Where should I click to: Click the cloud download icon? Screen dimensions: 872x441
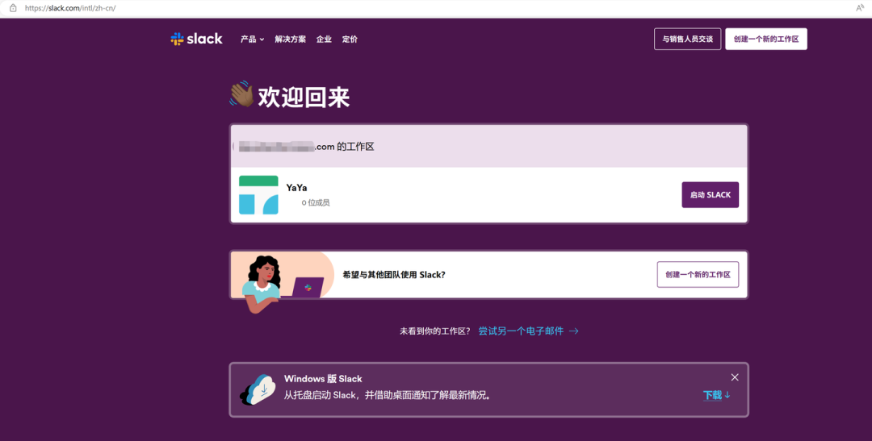[258, 390]
